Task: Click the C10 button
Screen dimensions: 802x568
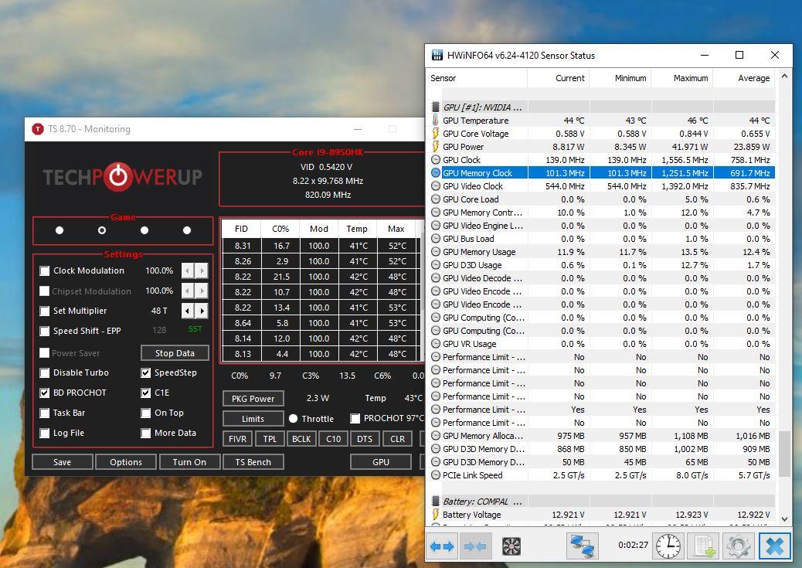Action: (334, 439)
